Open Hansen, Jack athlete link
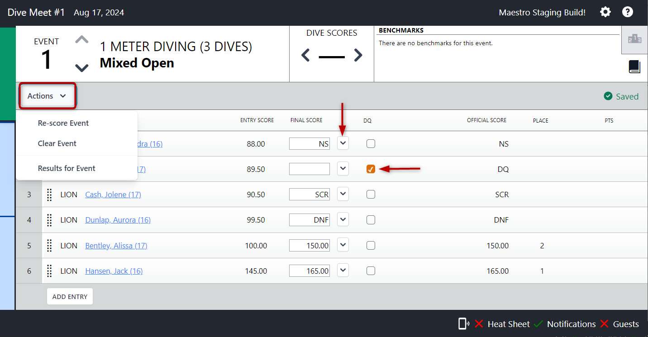The image size is (648, 337). point(114,271)
